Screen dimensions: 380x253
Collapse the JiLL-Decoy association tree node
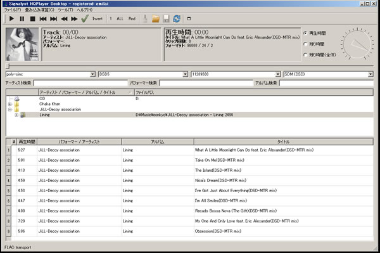point(10,110)
